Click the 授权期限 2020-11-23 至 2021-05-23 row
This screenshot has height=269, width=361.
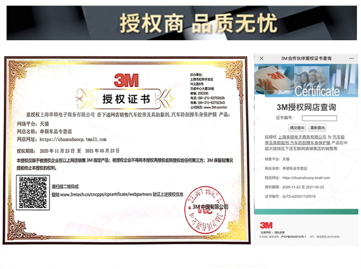coord(294,187)
